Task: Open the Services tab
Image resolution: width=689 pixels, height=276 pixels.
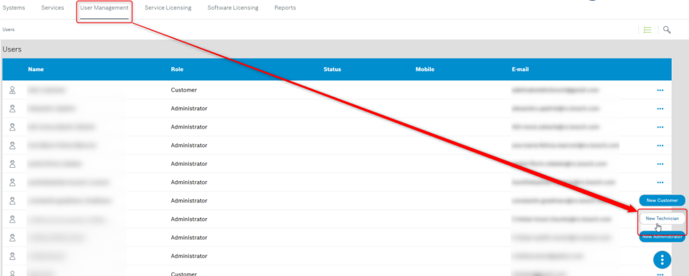Action: click(53, 8)
